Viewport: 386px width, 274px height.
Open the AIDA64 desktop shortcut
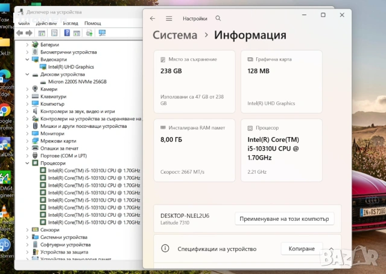click(x=5, y=184)
